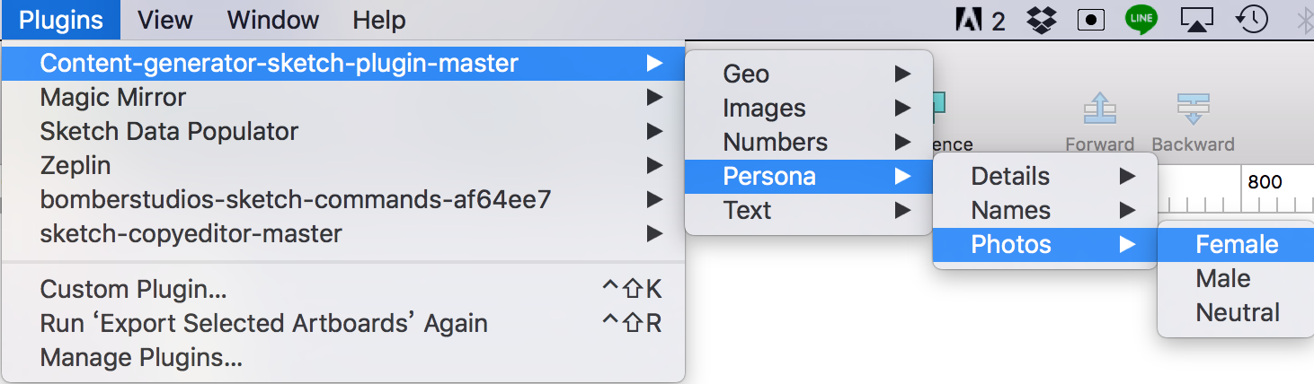Image resolution: width=1314 pixels, height=384 pixels.
Task: Open the Images submenu
Action: 808,109
